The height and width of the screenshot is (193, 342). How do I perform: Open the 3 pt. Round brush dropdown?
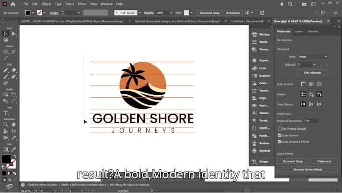coord(140,13)
